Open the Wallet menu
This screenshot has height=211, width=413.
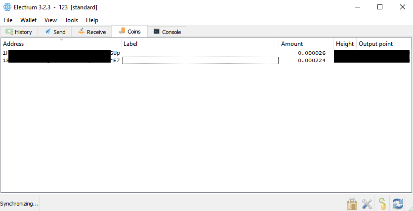(29, 20)
